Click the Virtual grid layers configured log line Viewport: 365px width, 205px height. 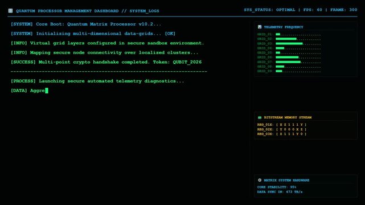click(107, 43)
